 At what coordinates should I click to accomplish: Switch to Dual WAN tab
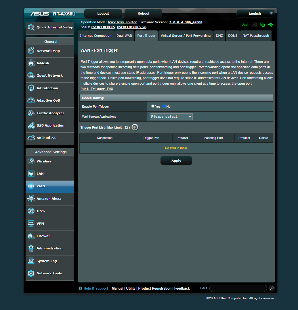point(124,36)
